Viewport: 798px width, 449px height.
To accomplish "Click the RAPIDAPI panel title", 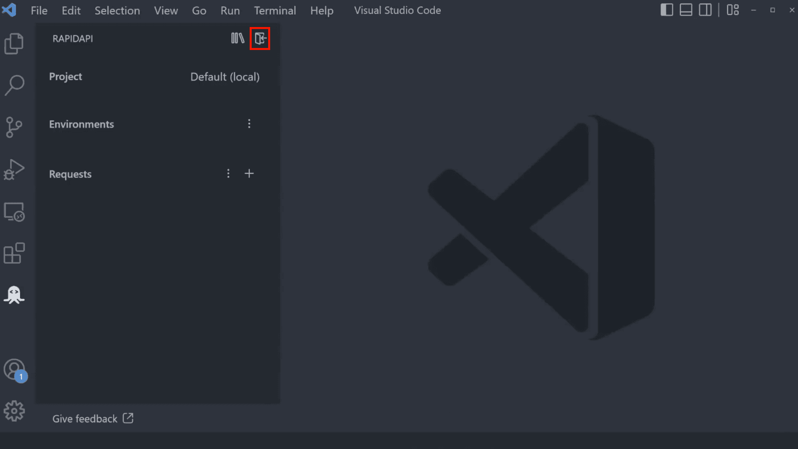I will (x=73, y=38).
